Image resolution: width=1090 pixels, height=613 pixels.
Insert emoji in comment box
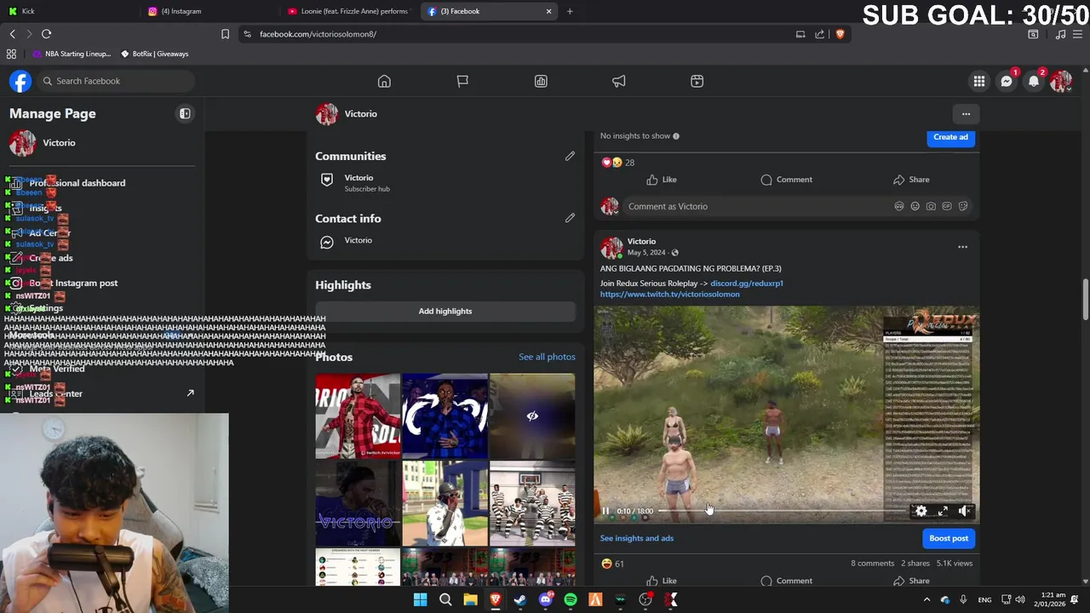(915, 206)
